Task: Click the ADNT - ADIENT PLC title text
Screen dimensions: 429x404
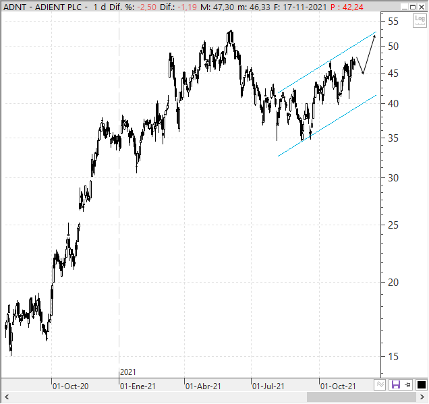Action: point(42,7)
